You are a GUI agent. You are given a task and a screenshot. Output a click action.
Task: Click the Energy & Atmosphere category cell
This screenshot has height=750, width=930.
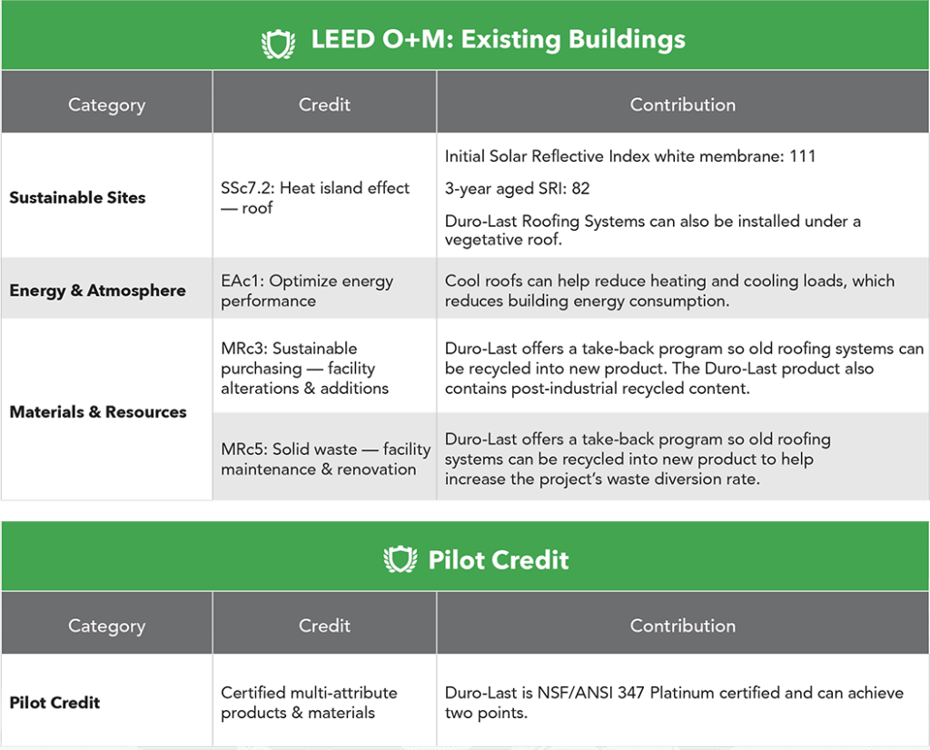97,291
